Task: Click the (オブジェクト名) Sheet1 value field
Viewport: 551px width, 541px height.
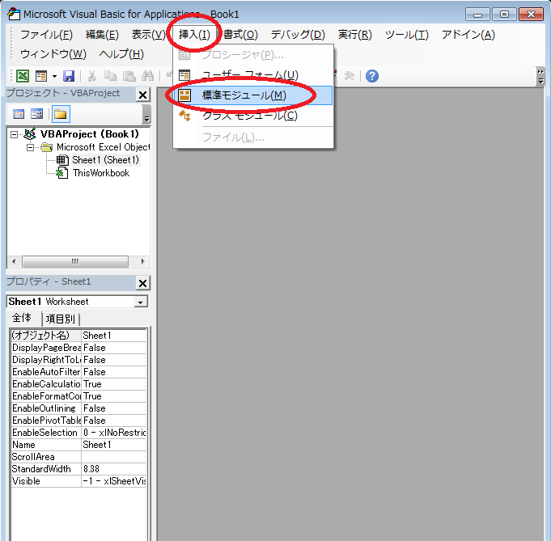Action: click(114, 336)
